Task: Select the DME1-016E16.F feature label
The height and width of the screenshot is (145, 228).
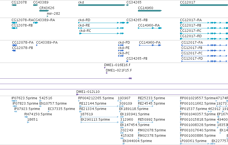Action: tap(117, 65)
